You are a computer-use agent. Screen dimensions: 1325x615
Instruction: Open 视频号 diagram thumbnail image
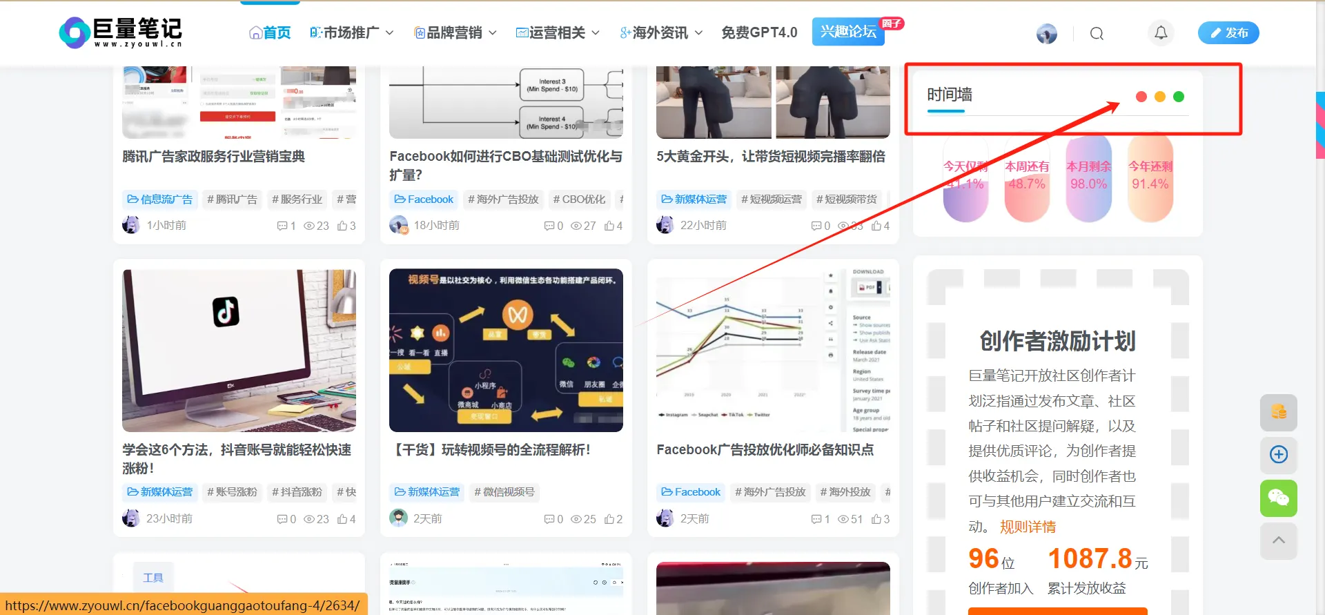click(506, 351)
